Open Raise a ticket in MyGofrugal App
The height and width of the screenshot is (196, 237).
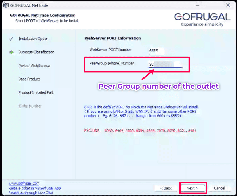35,188
